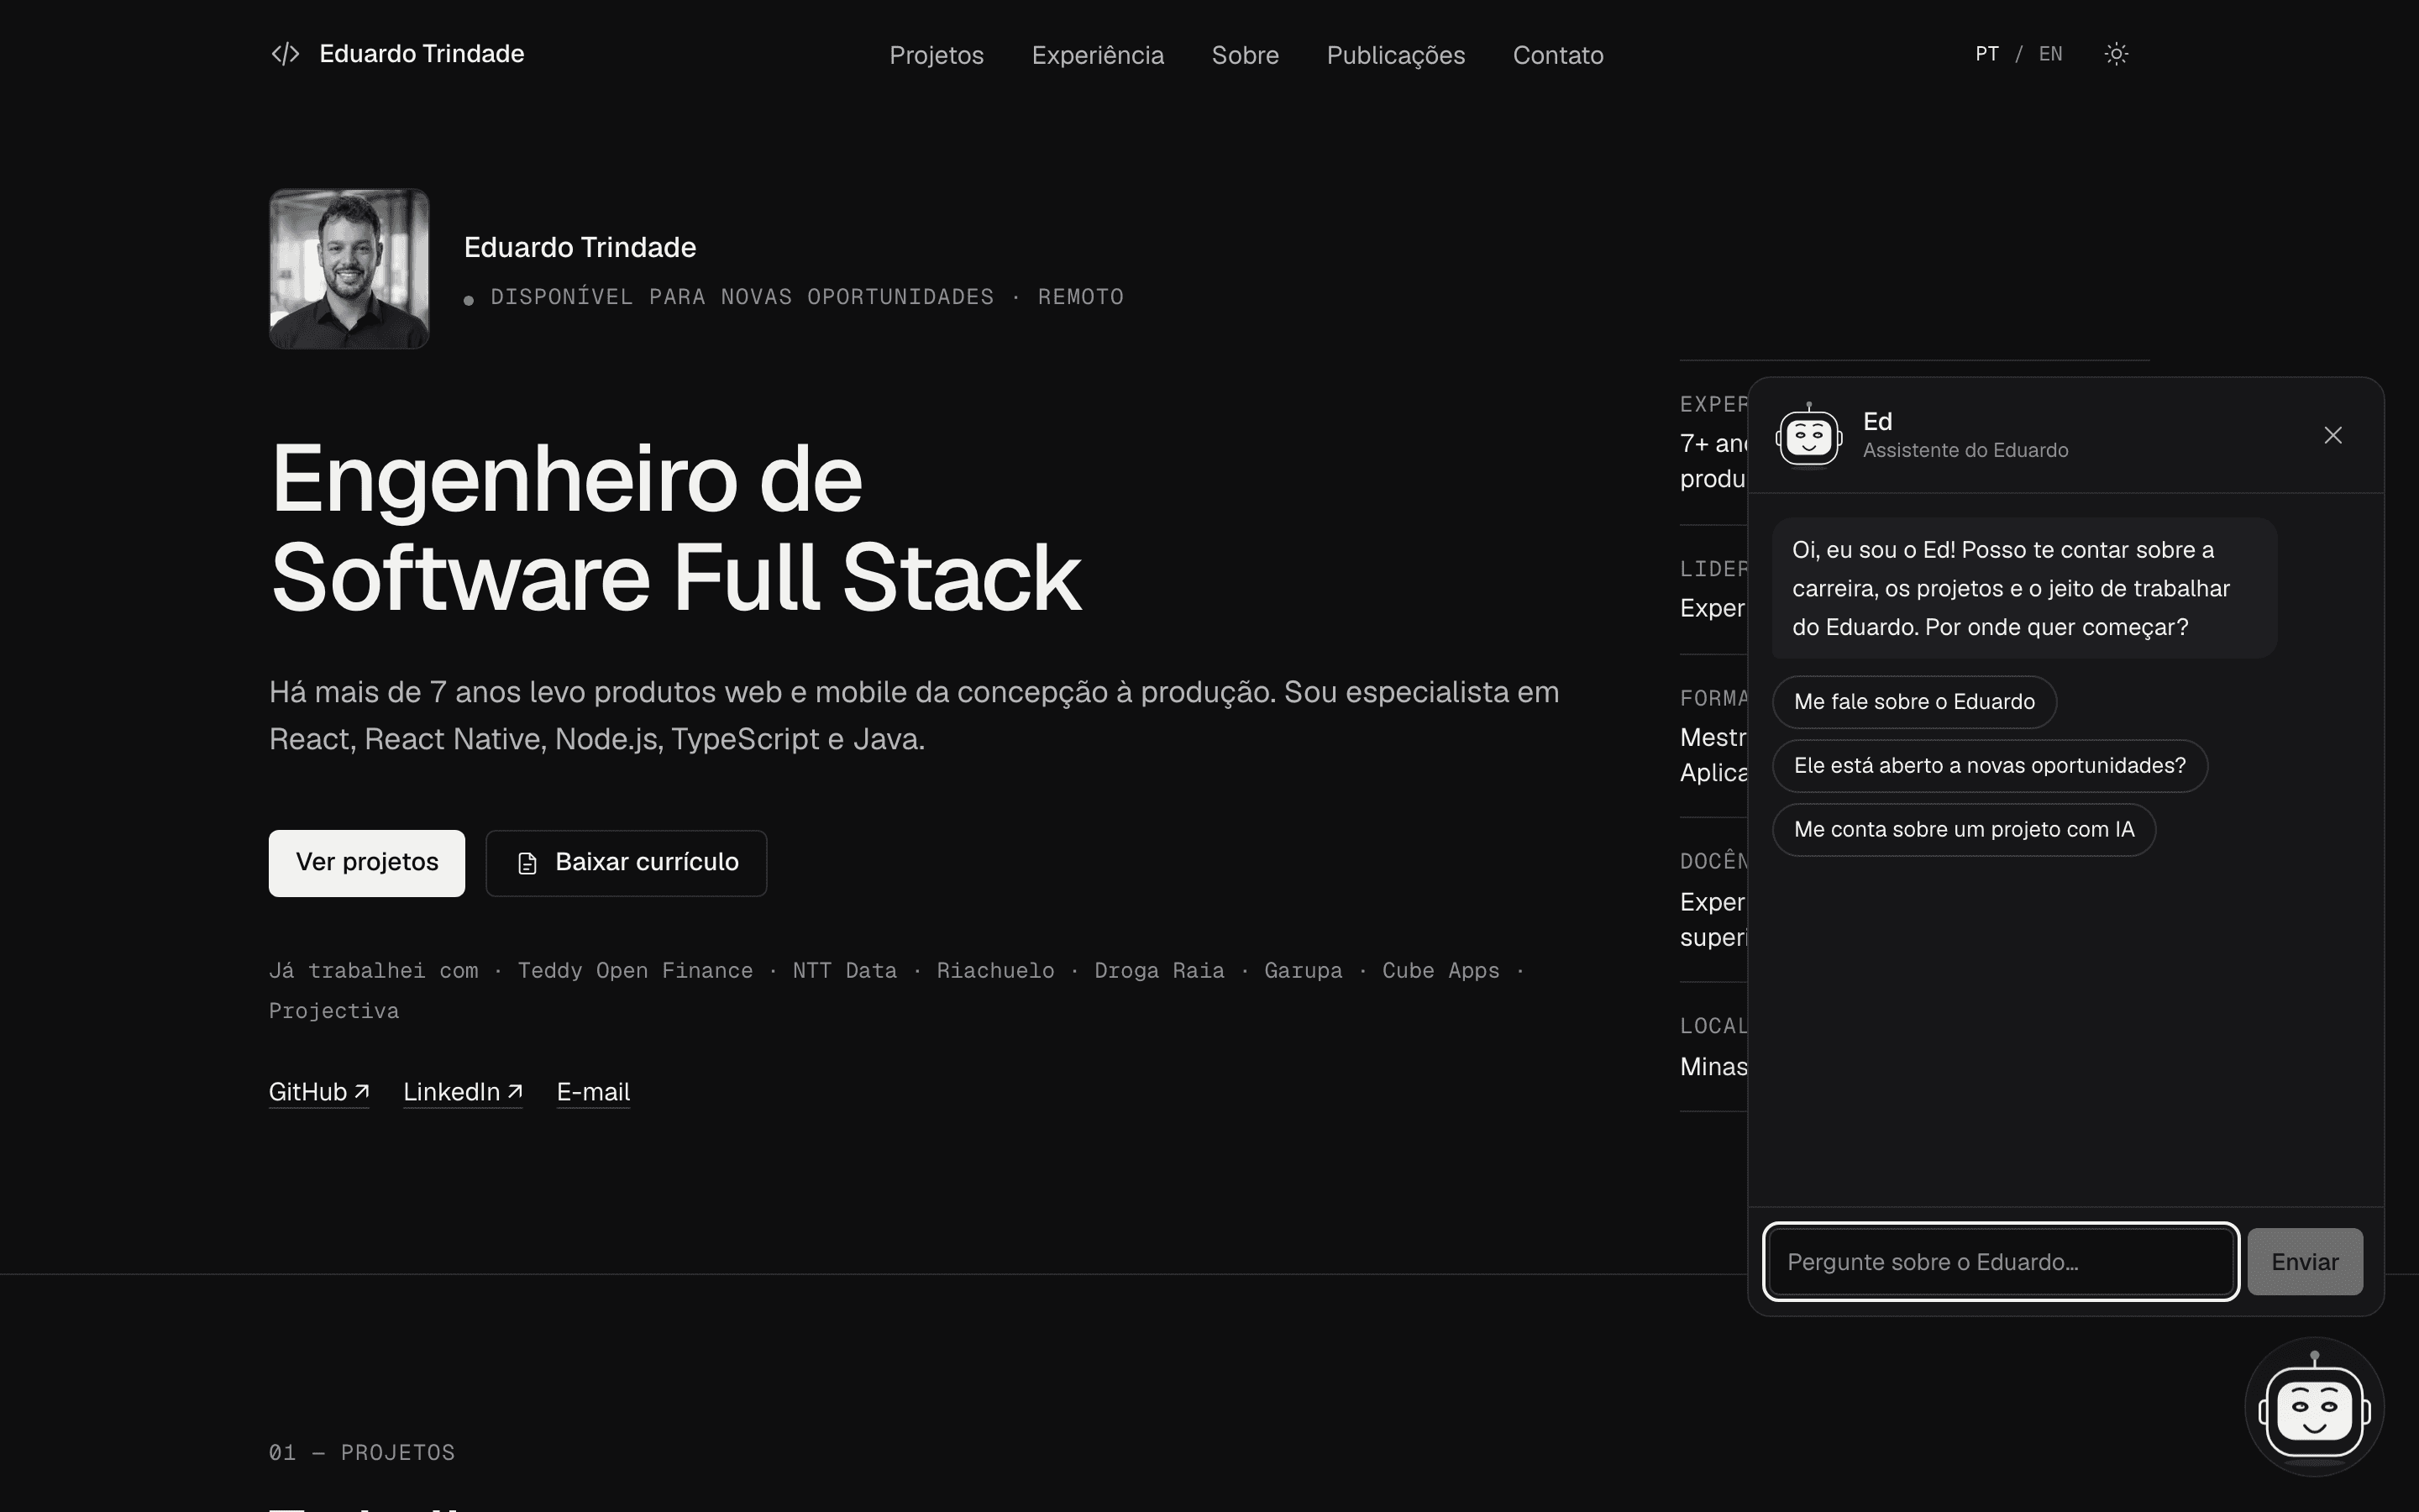Image resolution: width=2419 pixels, height=1512 pixels.
Task: Click the 'Teddy Open Finance' company text
Action: (635, 971)
